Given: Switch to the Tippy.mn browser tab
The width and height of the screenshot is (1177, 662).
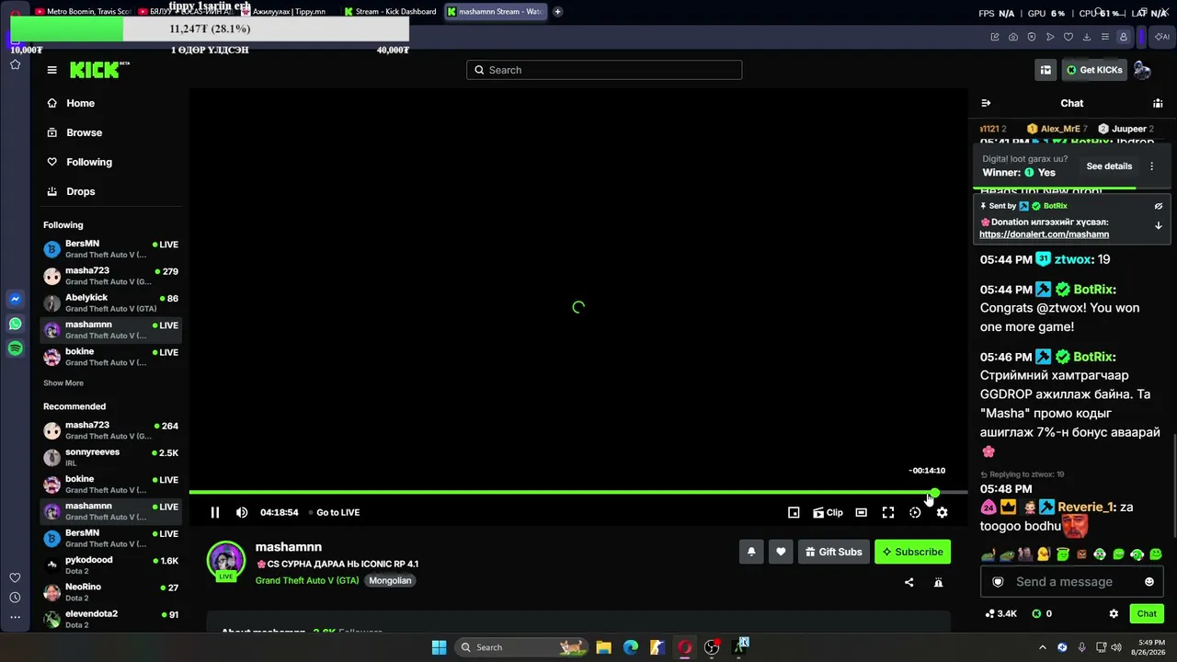Looking at the screenshot, I should (284, 12).
